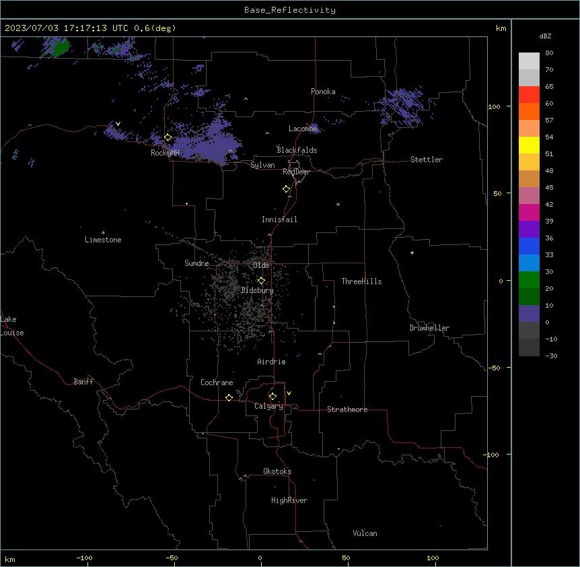The width and height of the screenshot is (580, 567).
Task: Click the Stettler label
Action: (x=427, y=160)
